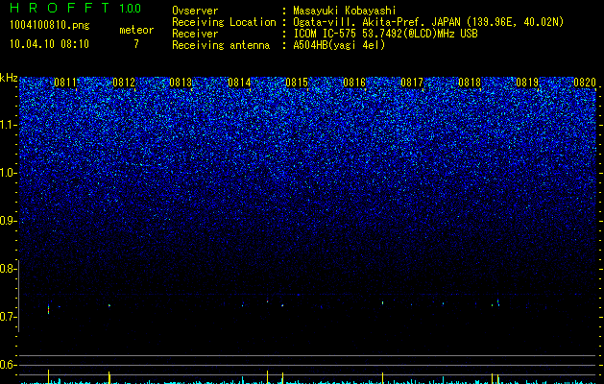
Task: Click the 0816 time marker
Action: click(x=354, y=83)
